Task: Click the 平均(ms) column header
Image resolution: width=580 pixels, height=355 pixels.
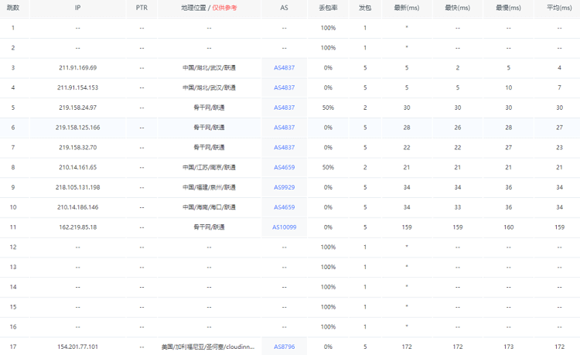Action: (x=559, y=7)
